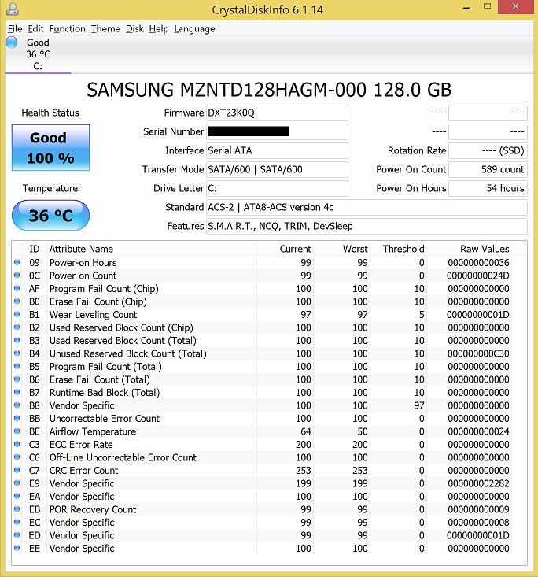Click the Interface field showing Serial ATA

pos(277,150)
